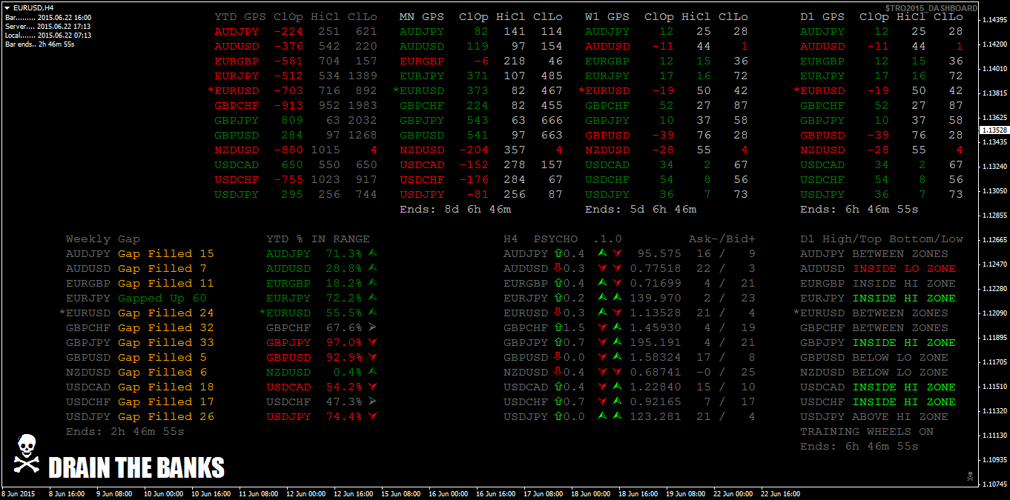Image resolution: width=1010 pixels, height=500 pixels.
Task: Click the red down arrow before GBPUSD 0.0
Action: (x=558, y=357)
